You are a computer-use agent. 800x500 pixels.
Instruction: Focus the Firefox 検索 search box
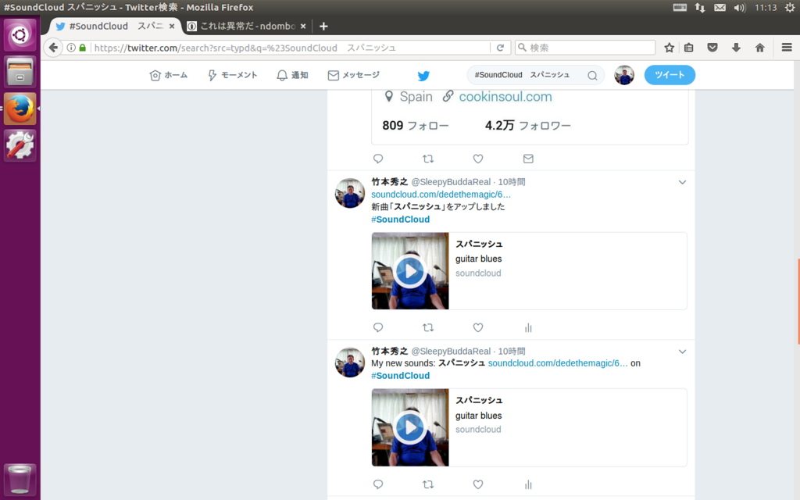[x=585, y=48]
